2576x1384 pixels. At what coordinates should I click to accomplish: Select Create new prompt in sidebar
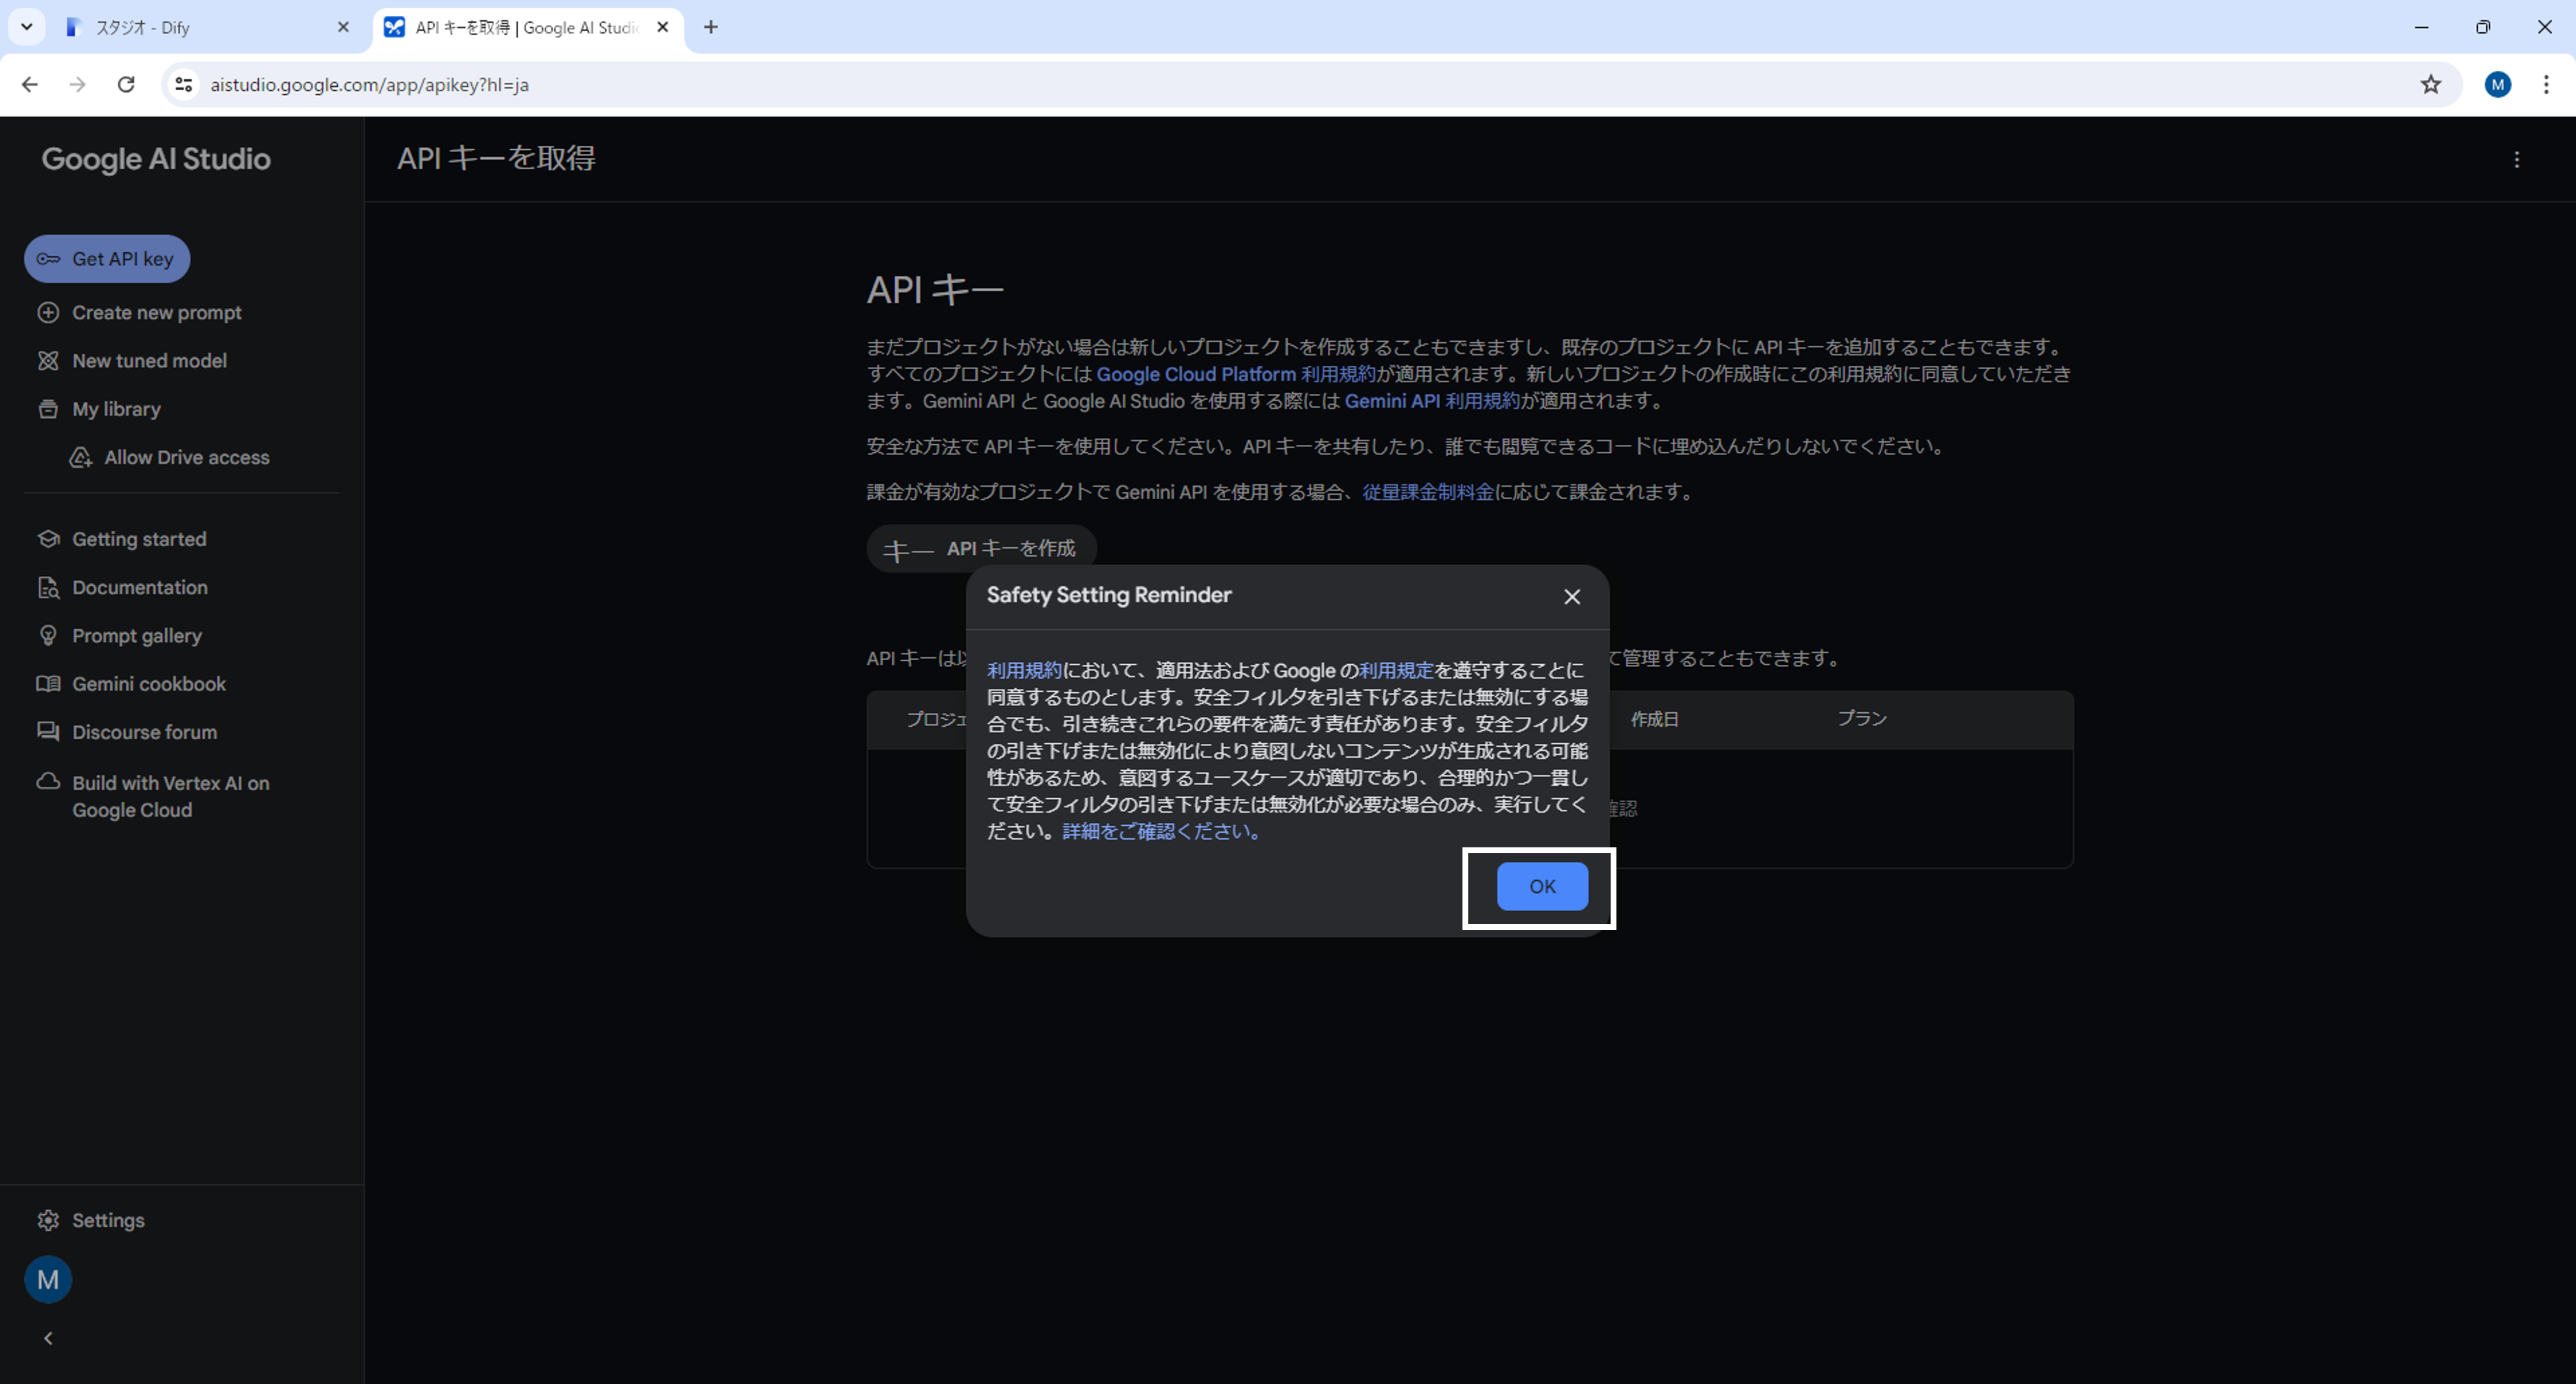point(156,312)
